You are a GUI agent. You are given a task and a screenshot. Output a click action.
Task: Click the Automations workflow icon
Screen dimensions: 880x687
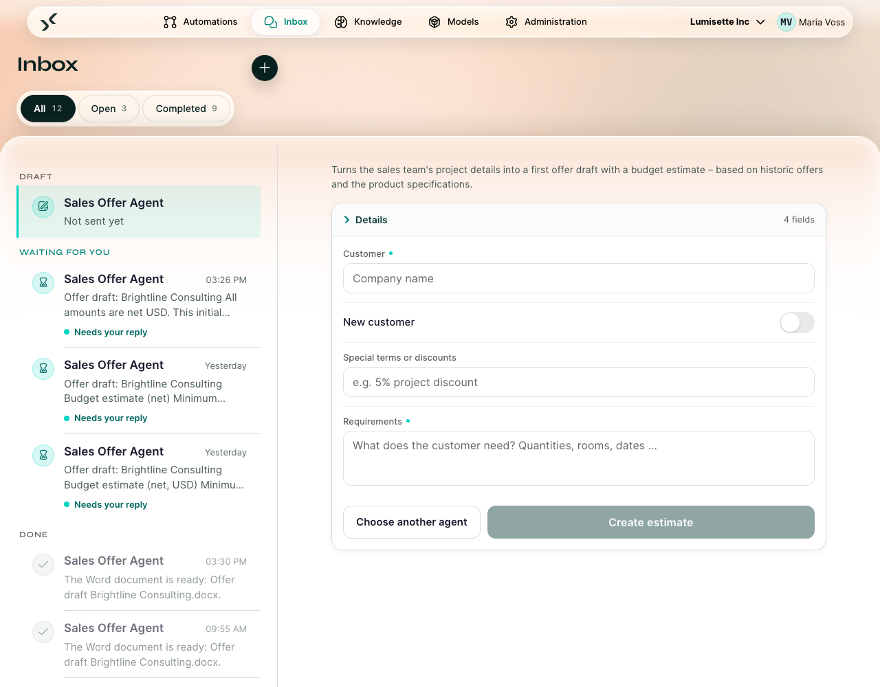coord(170,22)
